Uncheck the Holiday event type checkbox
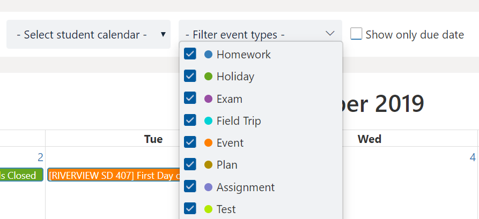The width and height of the screenshot is (479, 219). pos(190,76)
